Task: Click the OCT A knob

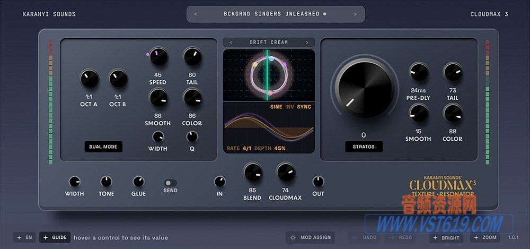Action: pos(89,79)
